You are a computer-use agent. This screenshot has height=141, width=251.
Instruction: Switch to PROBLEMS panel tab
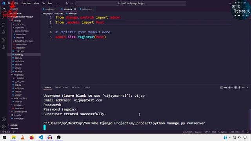(x=76, y=87)
